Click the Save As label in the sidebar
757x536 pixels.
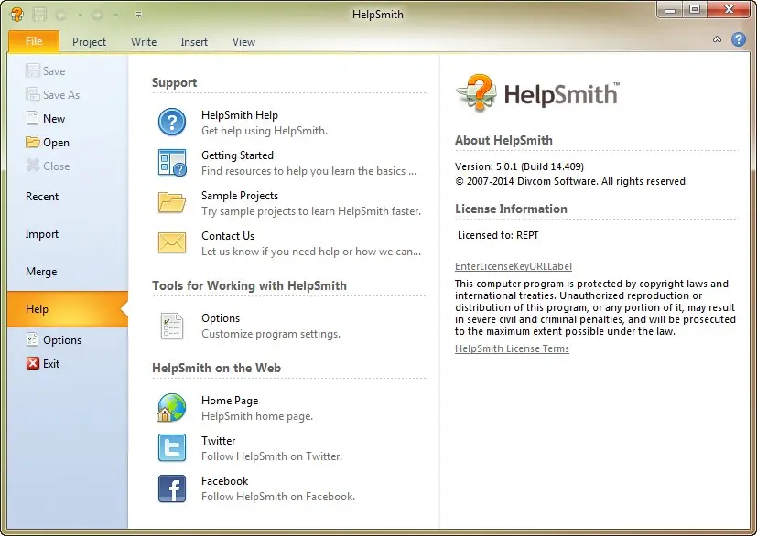61,94
